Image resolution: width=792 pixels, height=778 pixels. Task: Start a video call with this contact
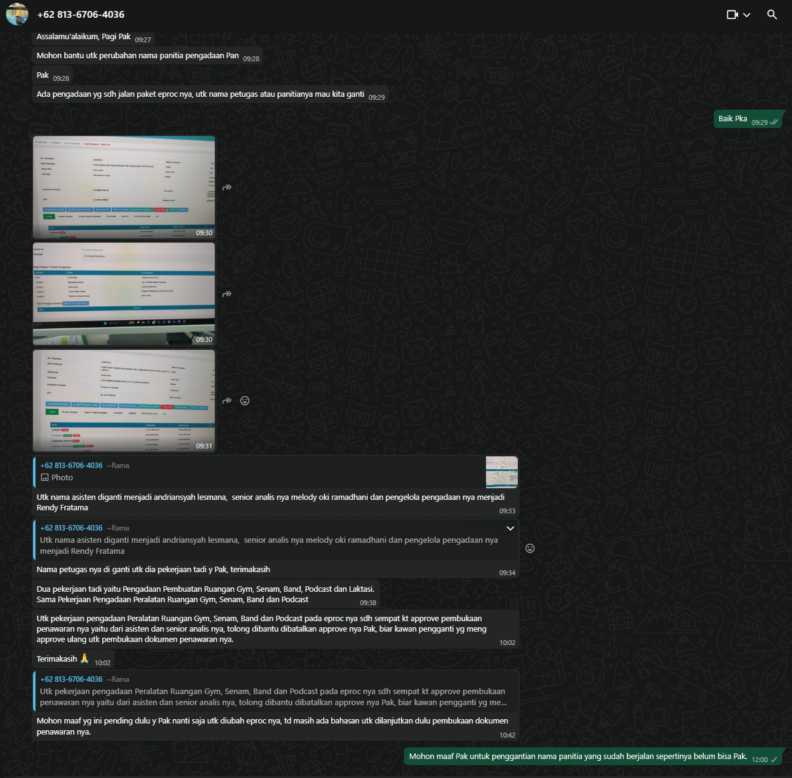pyautogui.click(x=732, y=15)
